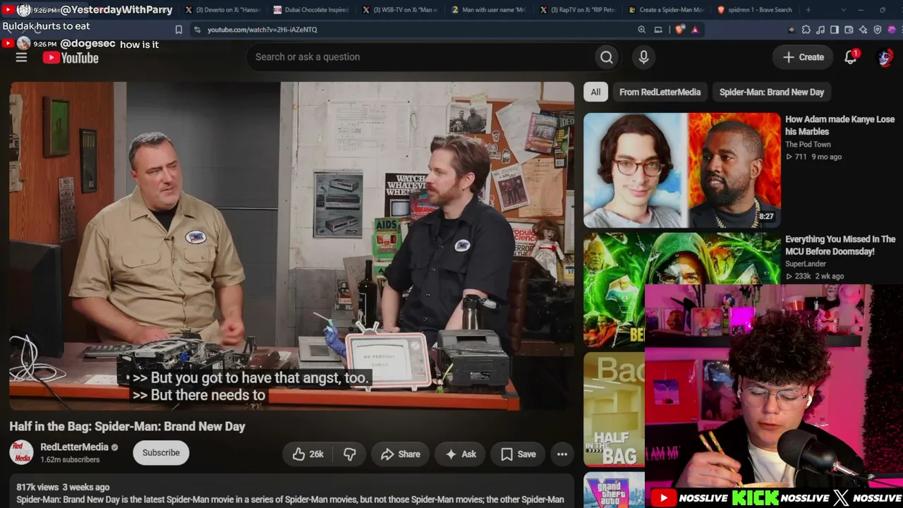Click the browser address bar URL

coord(262,30)
